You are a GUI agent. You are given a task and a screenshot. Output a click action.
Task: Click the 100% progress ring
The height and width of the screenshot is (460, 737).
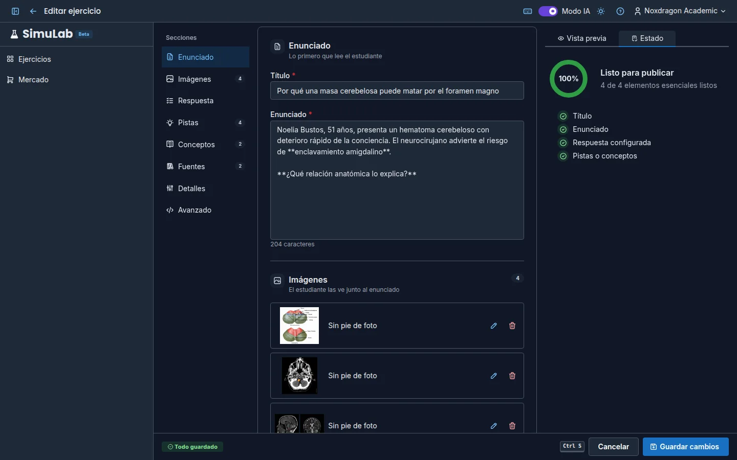pyautogui.click(x=569, y=79)
